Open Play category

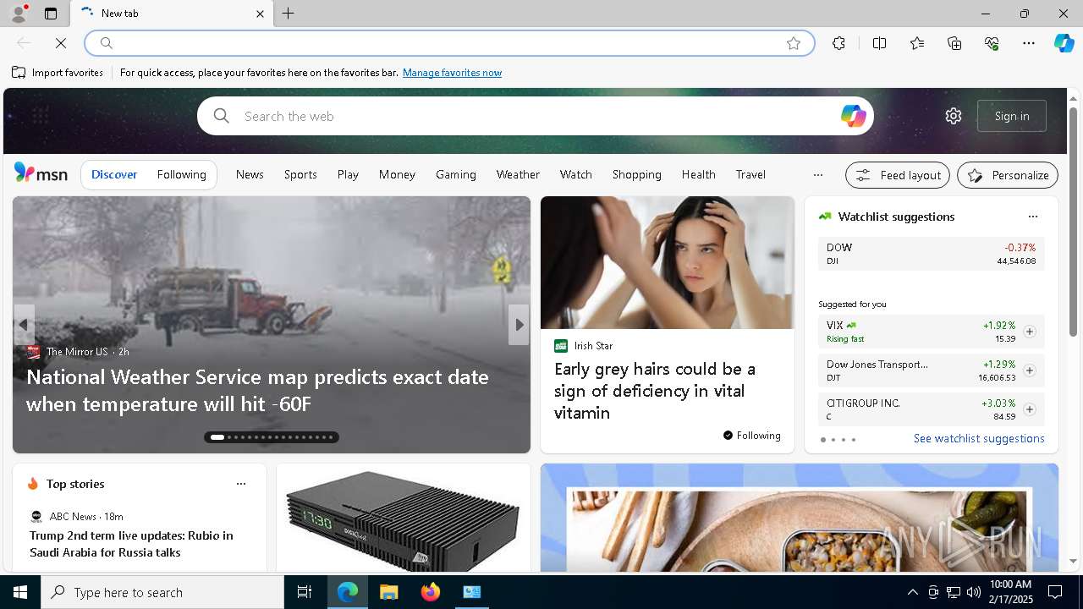click(348, 174)
